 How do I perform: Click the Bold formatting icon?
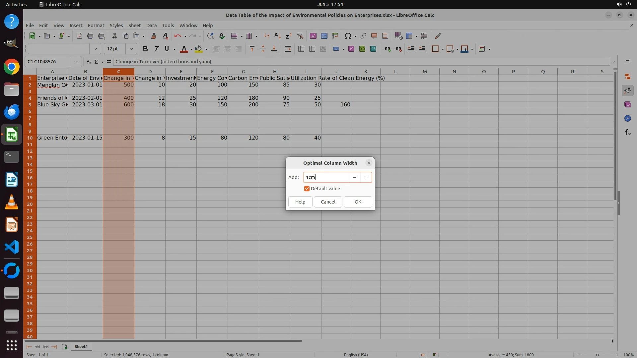click(145, 49)
